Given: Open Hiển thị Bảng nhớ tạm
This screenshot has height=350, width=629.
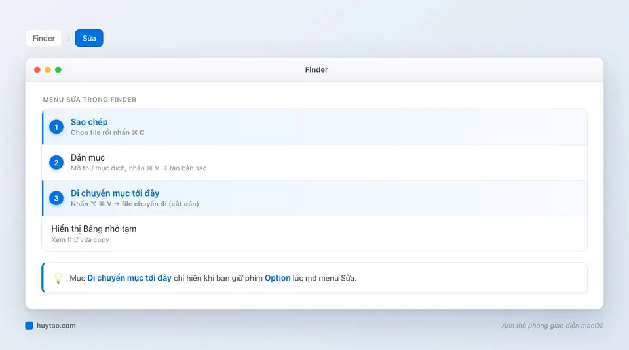Looking at the screenshot, I should (314, 233).
